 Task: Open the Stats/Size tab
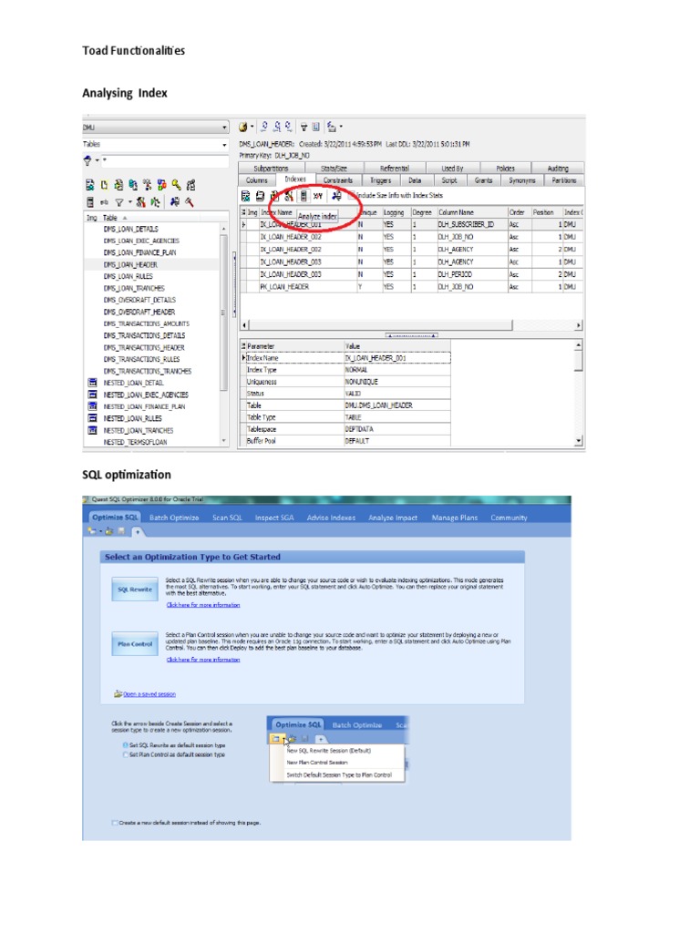point(334,169)
